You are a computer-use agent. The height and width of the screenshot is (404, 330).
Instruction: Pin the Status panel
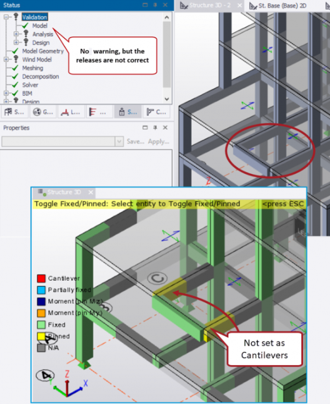[x=155, y=5]
